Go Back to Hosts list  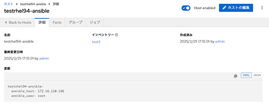pos(20,22)
